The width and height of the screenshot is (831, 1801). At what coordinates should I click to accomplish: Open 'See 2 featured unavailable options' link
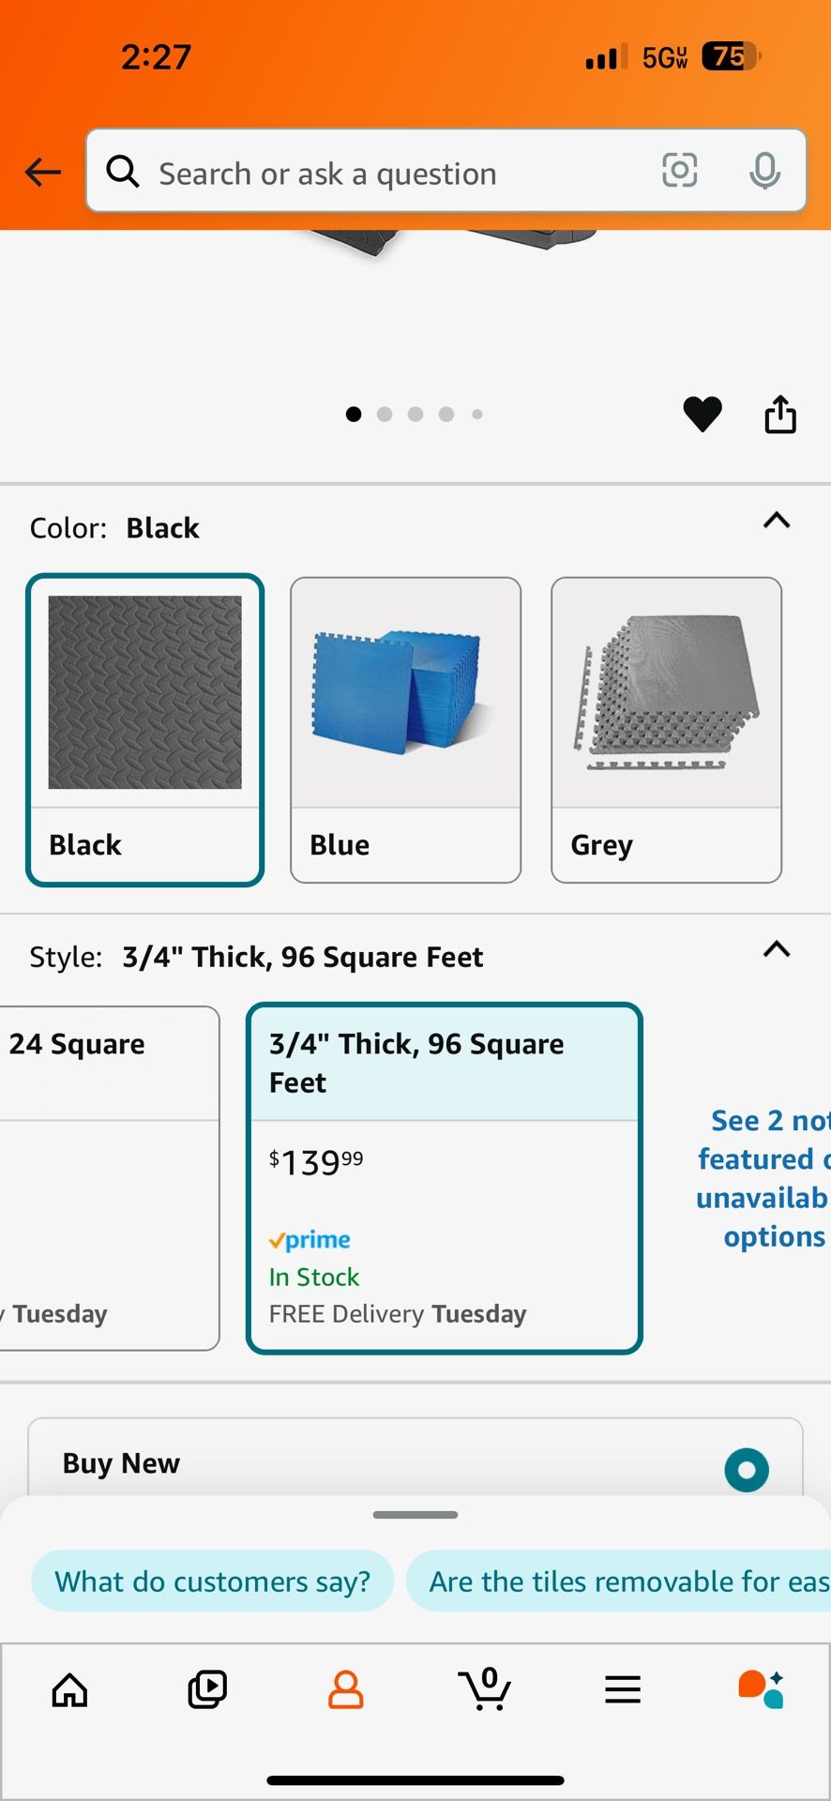click(x=763, y=1178)
